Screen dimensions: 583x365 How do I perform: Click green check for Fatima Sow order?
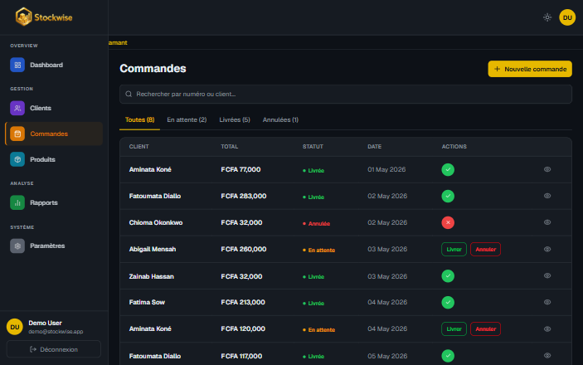tap(448, 303)
